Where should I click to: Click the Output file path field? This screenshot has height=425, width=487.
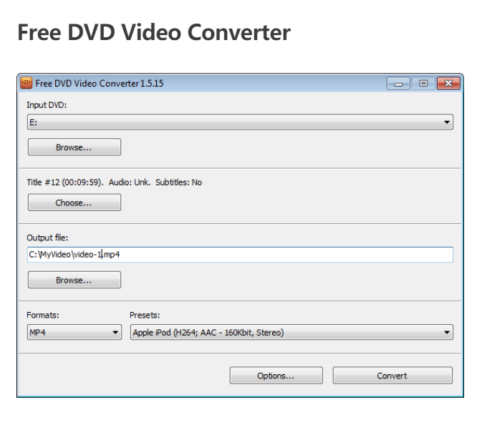click(x=240, y=255)
